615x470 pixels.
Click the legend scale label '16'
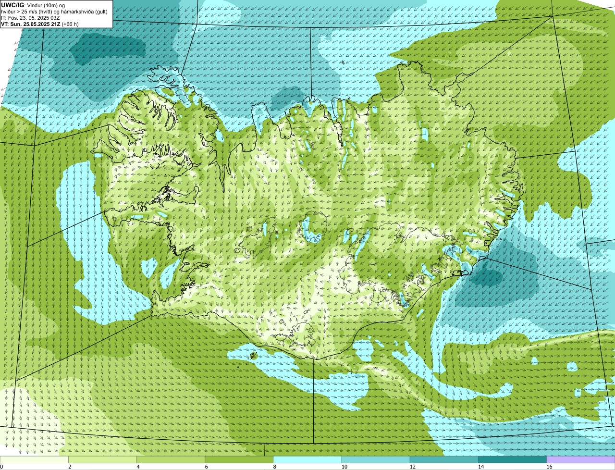(x=549, y=467)
